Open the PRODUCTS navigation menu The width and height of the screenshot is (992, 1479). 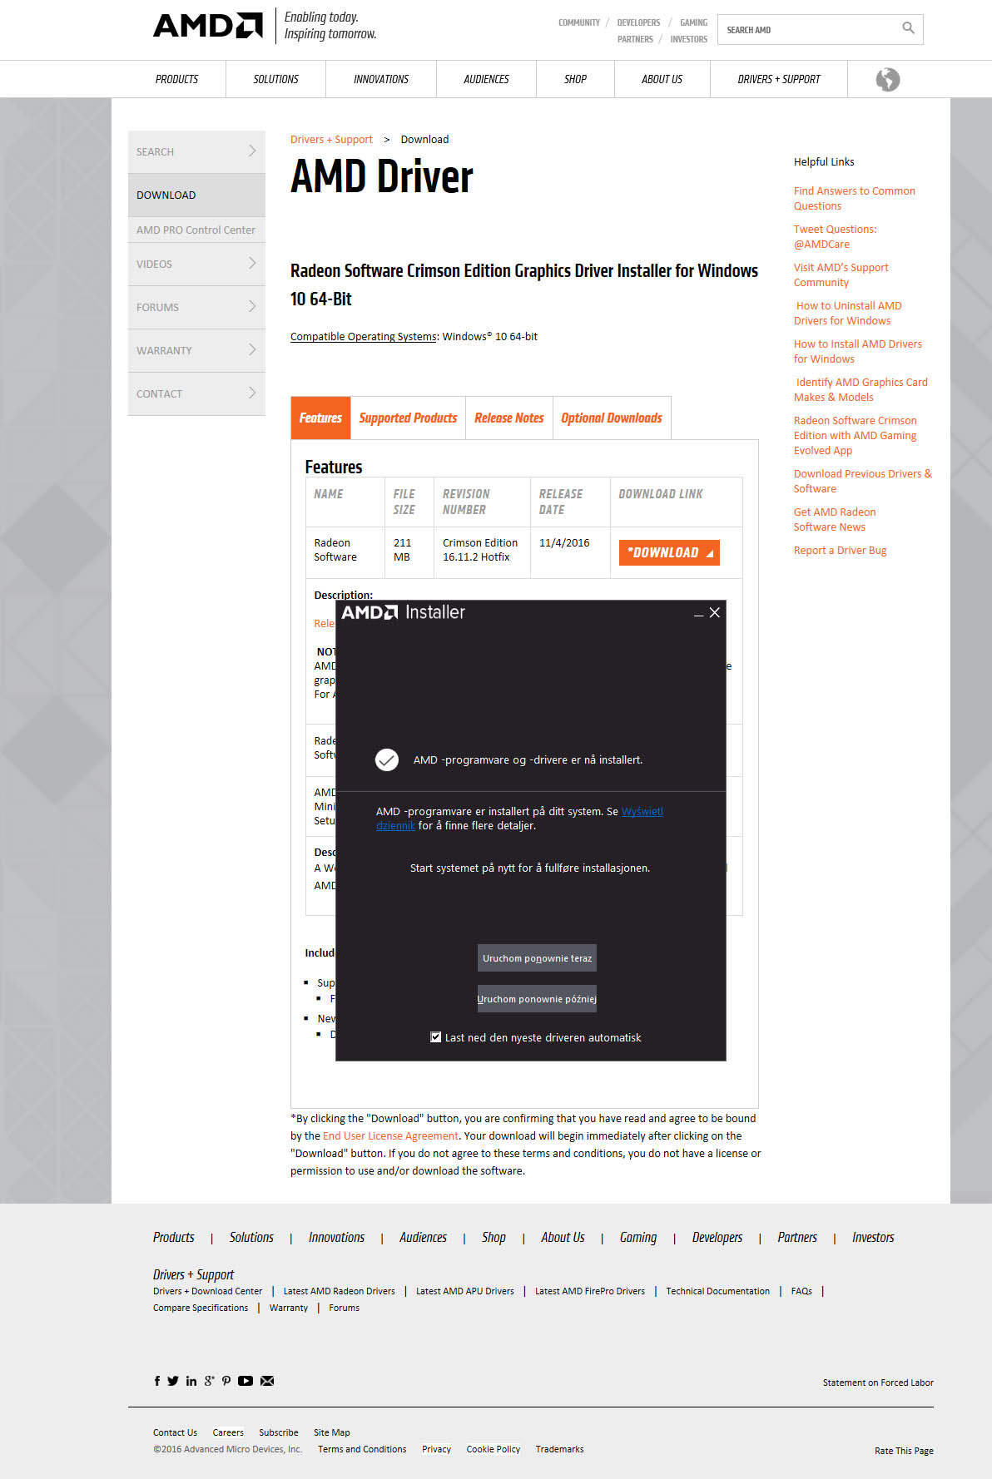coord(176,79)
